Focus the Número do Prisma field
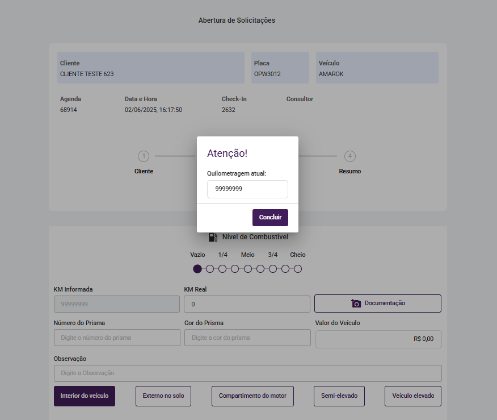The width and height of the screenshot is (497, 420). pos(117,338)
